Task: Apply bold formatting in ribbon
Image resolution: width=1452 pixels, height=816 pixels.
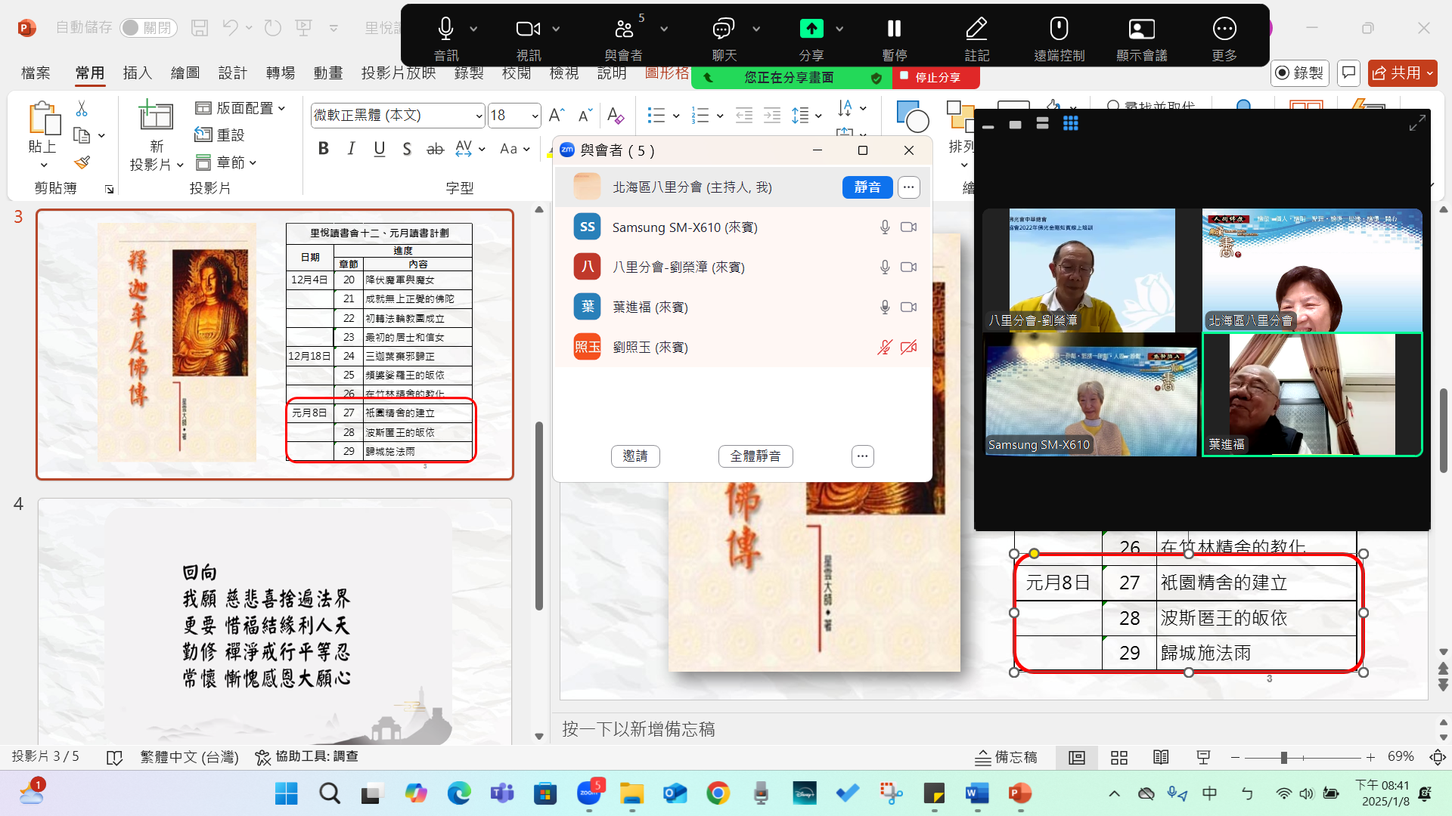Action: (324, 149)
